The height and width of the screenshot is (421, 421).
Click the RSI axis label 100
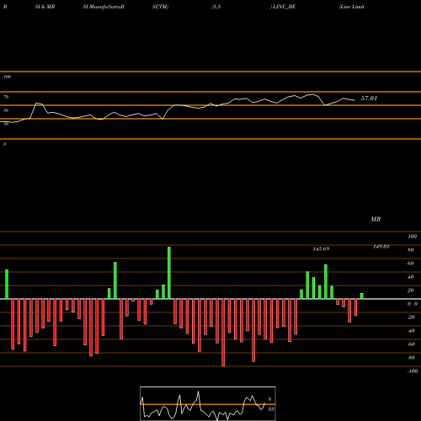click(8, 77)
